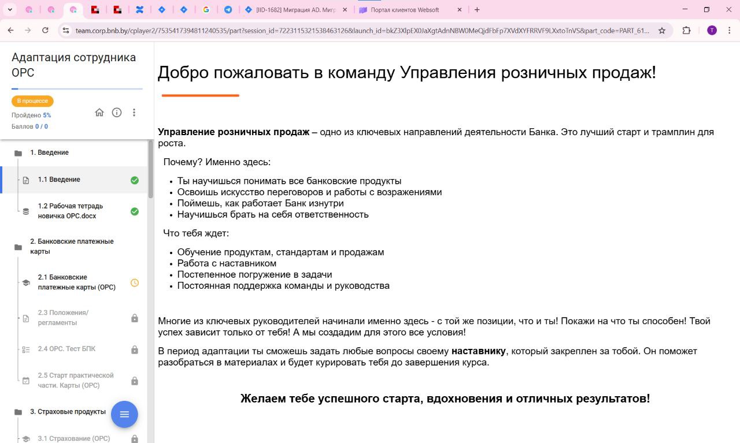Reload the page
Image resolution: width=740 pixels, height=443 pixels.
click(46, 31)
